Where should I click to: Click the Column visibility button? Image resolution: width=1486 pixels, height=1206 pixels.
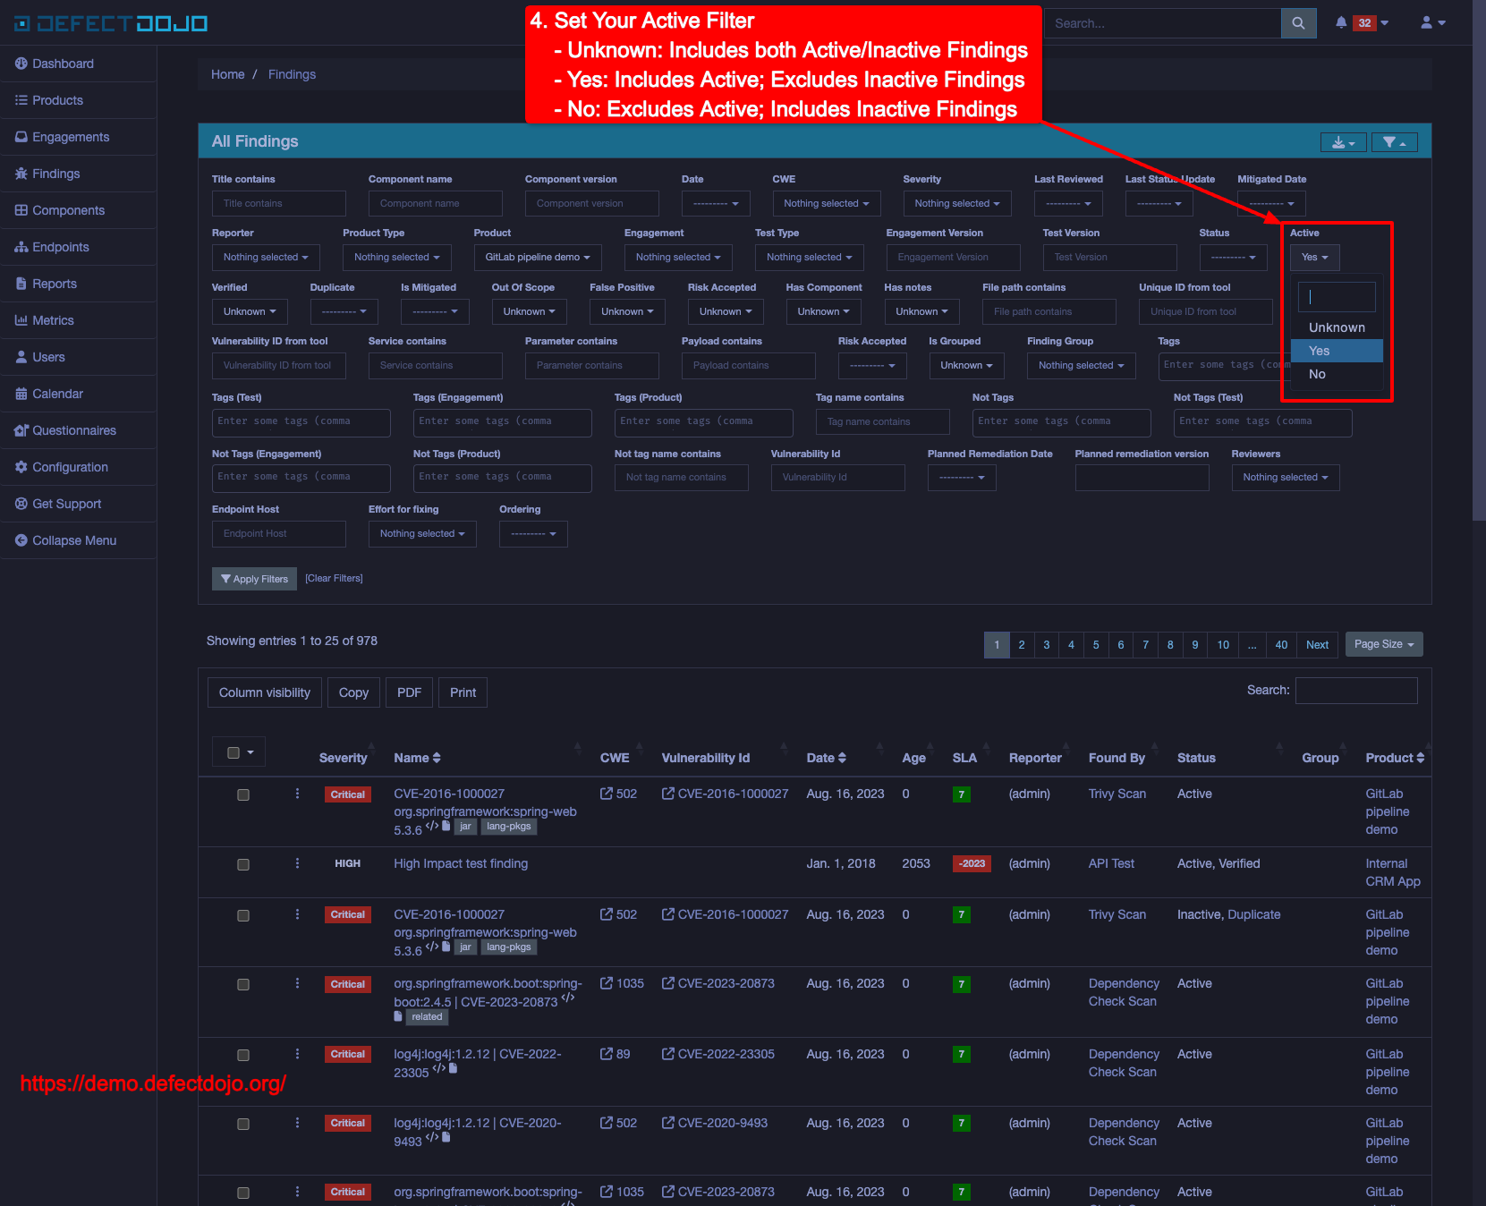coord(265,692)
